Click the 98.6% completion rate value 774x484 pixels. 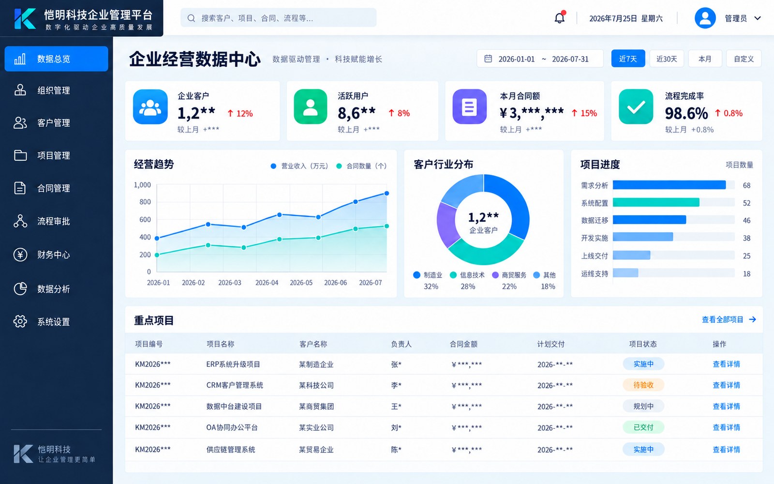tap(686, 113)
